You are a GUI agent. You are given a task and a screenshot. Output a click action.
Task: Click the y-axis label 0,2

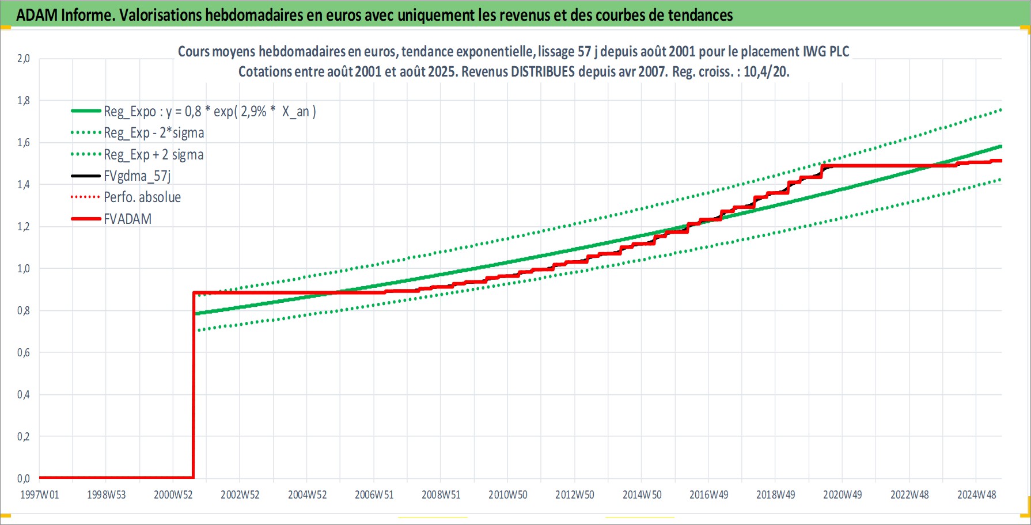coord(23,436)
